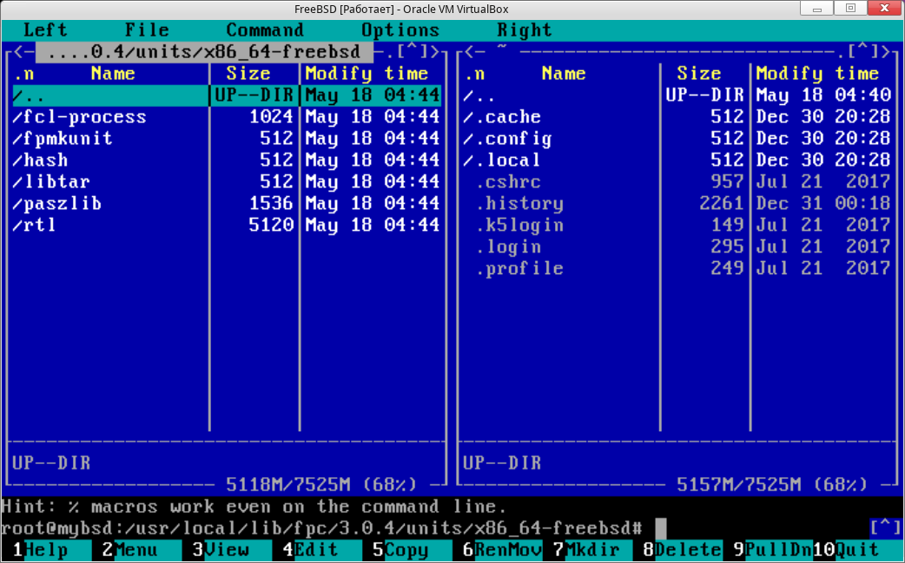Select the .history file in right panel

[519, 204]
